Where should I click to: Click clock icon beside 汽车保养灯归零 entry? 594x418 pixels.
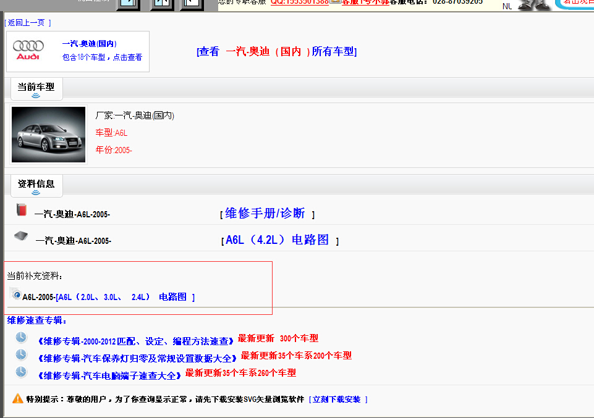[x=21, y=354]
